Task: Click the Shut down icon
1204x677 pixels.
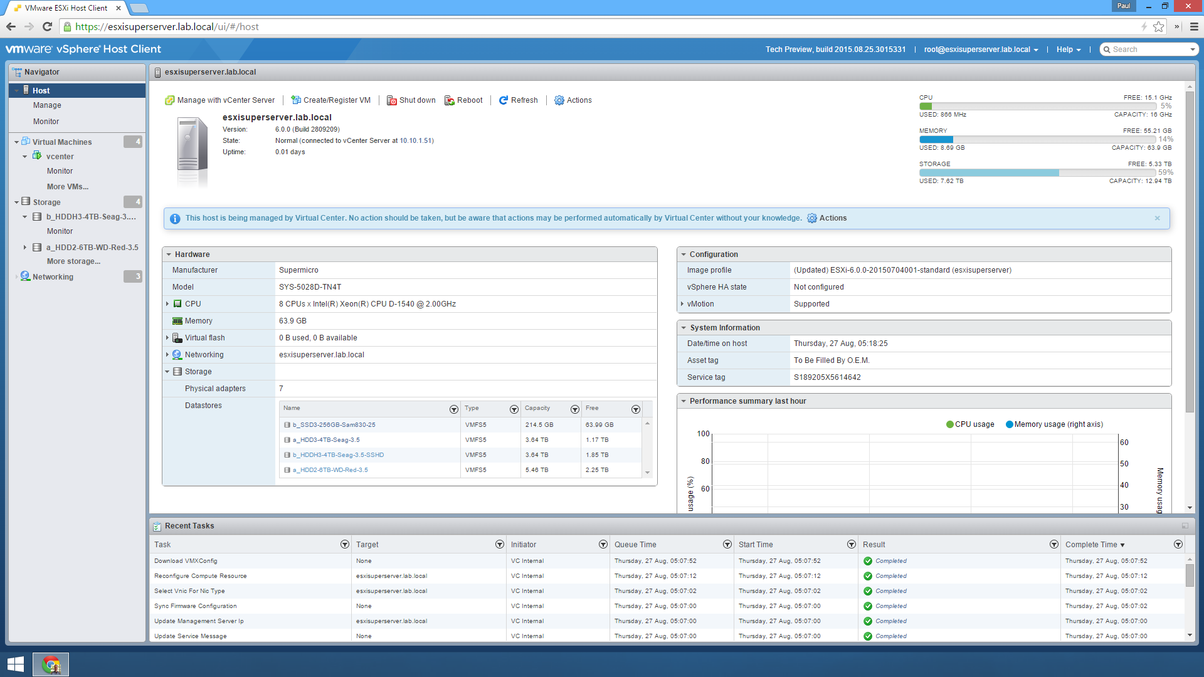Action: [392, 100]
